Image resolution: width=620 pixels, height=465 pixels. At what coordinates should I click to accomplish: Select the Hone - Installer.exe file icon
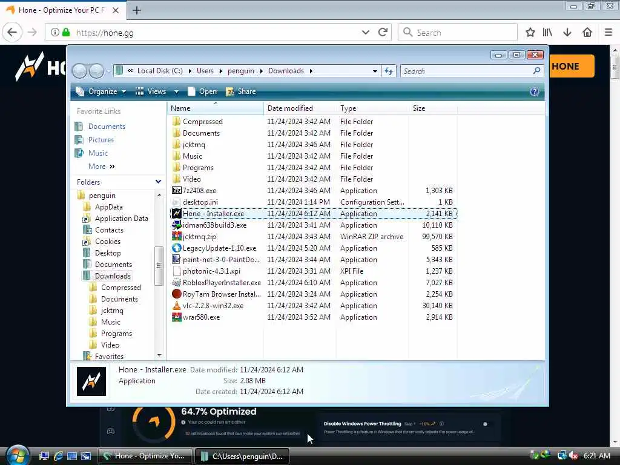(x=176, y=214)
